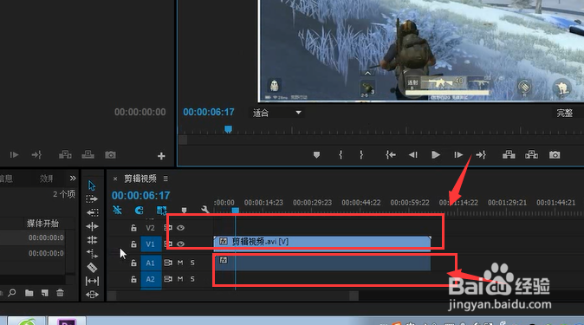
Task: Toggle A2 track lock
Action: tap(133, 279)
